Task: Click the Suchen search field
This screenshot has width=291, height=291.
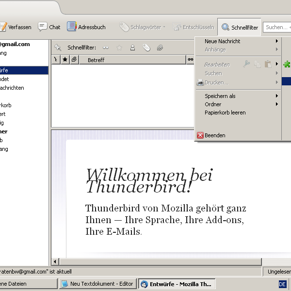Action: [277, 27]
